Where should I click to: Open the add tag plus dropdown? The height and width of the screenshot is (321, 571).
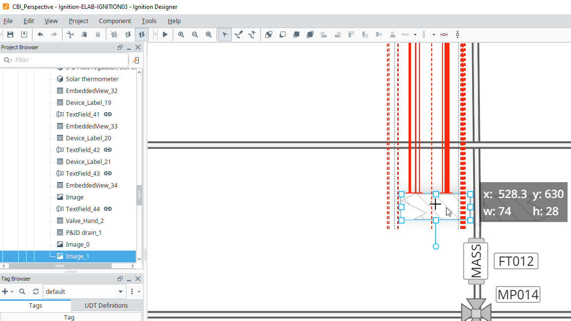[7, 291]
